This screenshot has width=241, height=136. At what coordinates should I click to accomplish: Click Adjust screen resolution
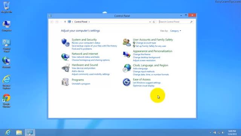[x=144, y=60]
